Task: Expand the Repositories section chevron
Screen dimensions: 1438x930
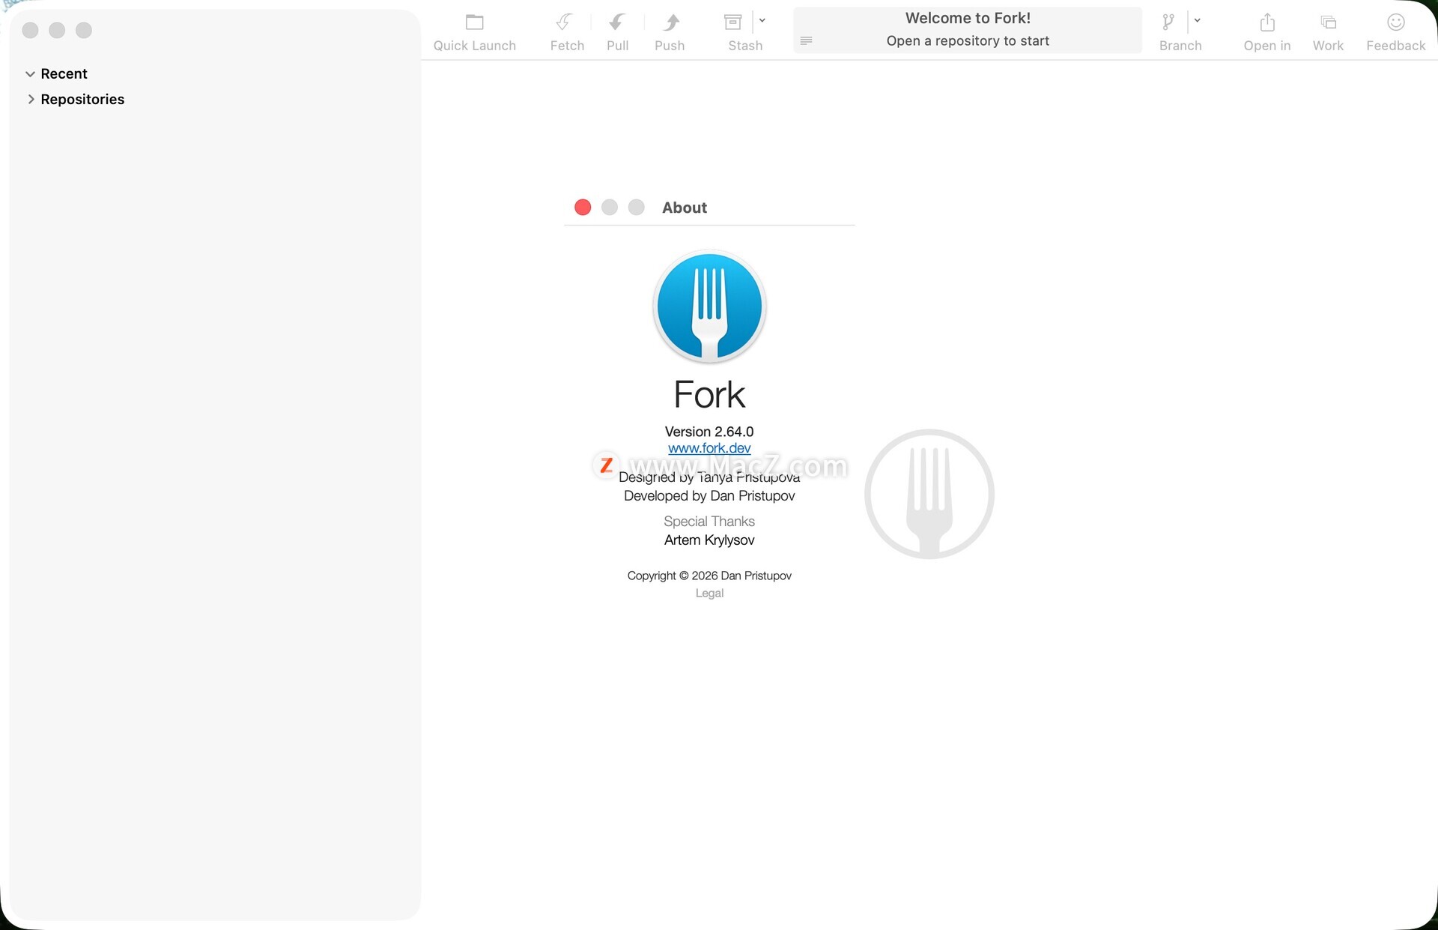Action: (x=31, y=99)
